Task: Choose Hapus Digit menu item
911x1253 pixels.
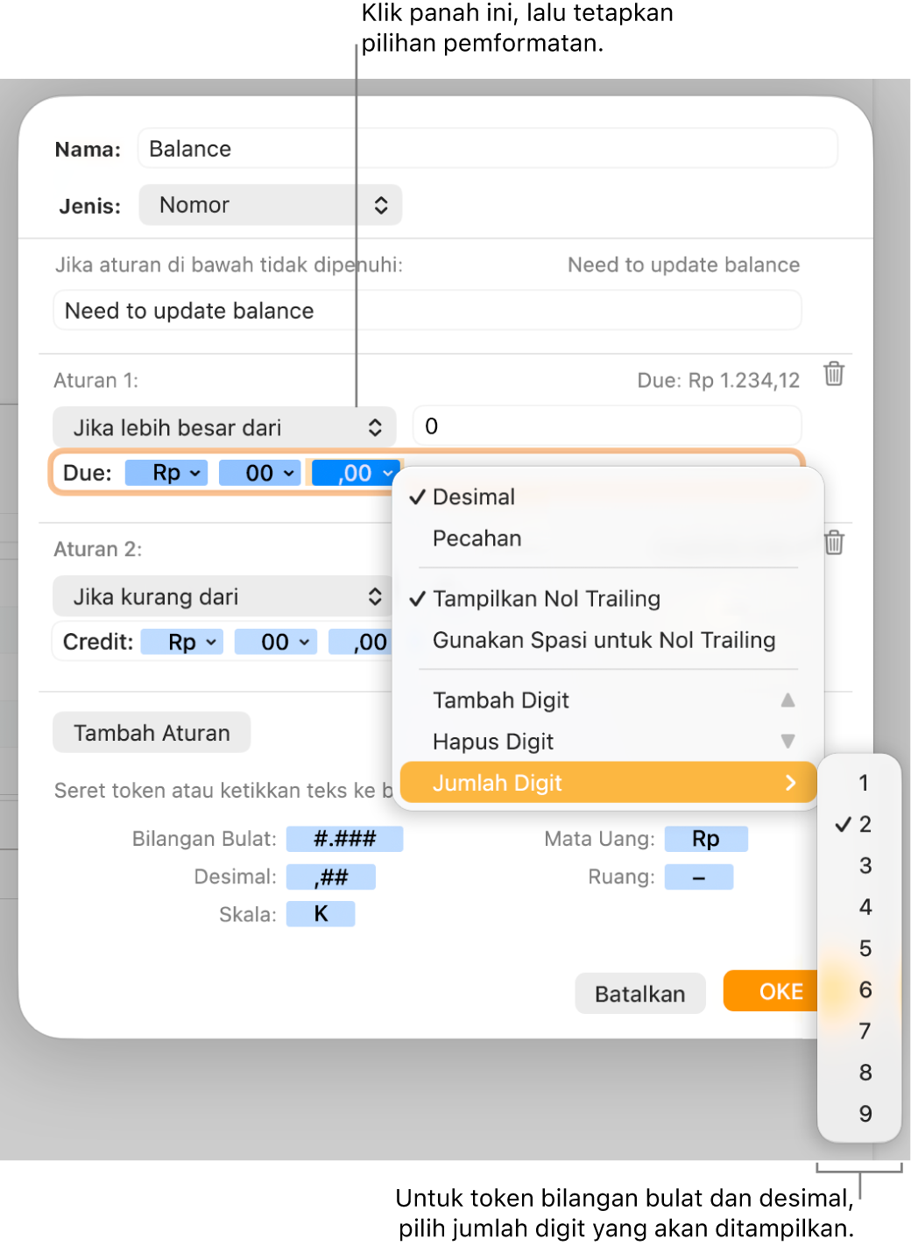Action: click(608, 742)
